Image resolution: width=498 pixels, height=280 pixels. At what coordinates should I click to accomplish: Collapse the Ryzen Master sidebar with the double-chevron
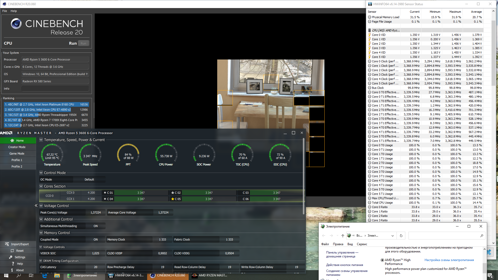36,205
